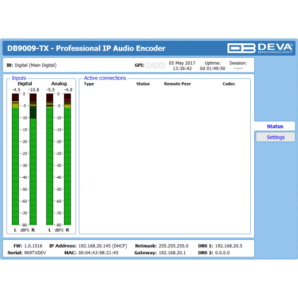Click the 'Active connections' panel title

coord(105,78)
